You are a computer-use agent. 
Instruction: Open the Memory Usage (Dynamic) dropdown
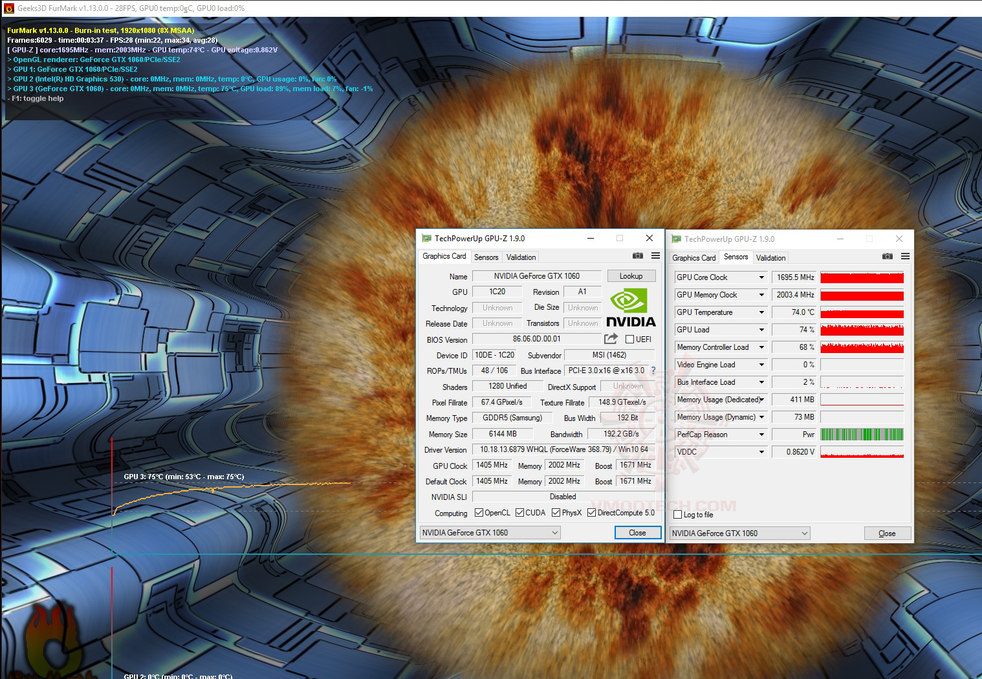[x=761, y=417]
